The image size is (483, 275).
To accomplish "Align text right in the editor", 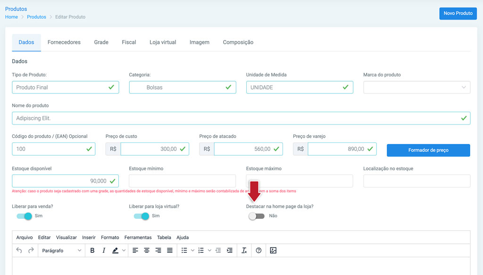I will click(158, 250).
